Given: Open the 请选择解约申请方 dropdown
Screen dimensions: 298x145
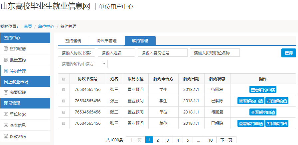Looking at the screenshot, I should (83, 64).
